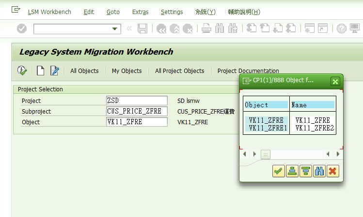Click popup Sort Descending filter icon
The image size is (363, 217).
pos(306,171)
